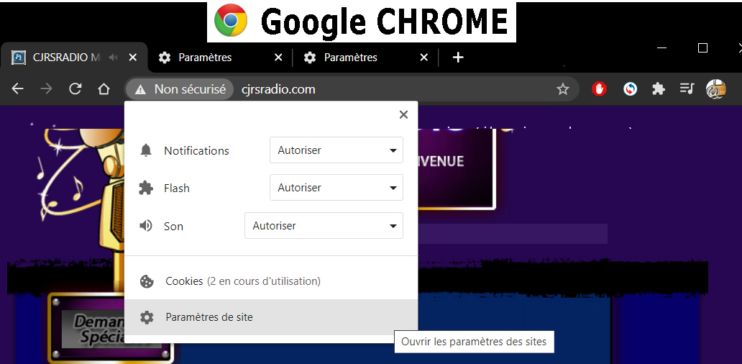Open the Notifications permission dropdown
The image size is (742, 364).
pyautogui.click(x=336, y=150)
